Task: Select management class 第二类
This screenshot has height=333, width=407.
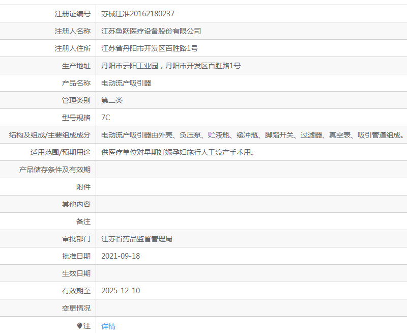Action: (112, 100)
